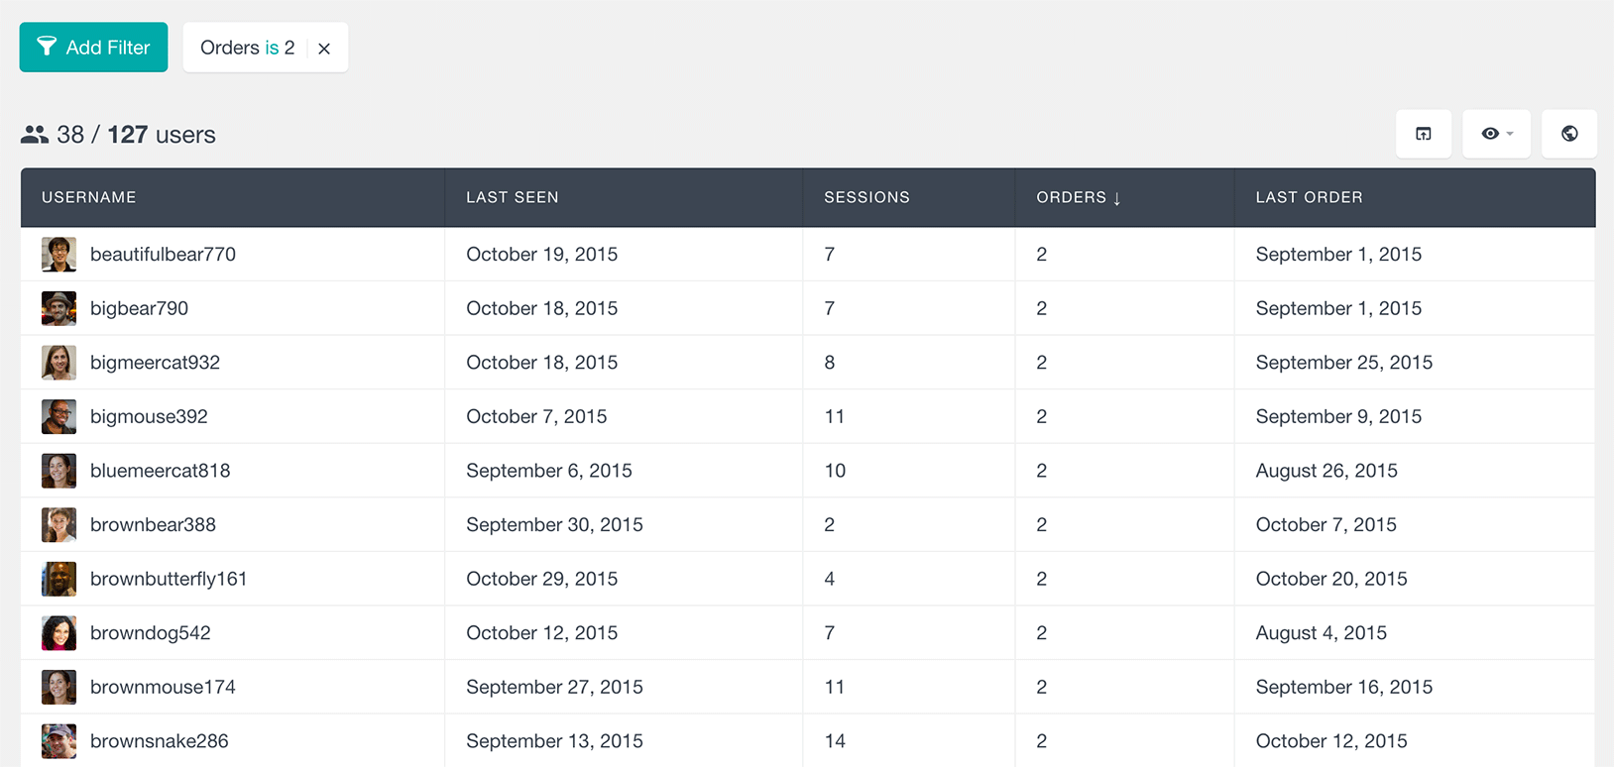Edit the Orders is 2 filter chip
This screenshot has height=767, width=1614.
point(248,48)
